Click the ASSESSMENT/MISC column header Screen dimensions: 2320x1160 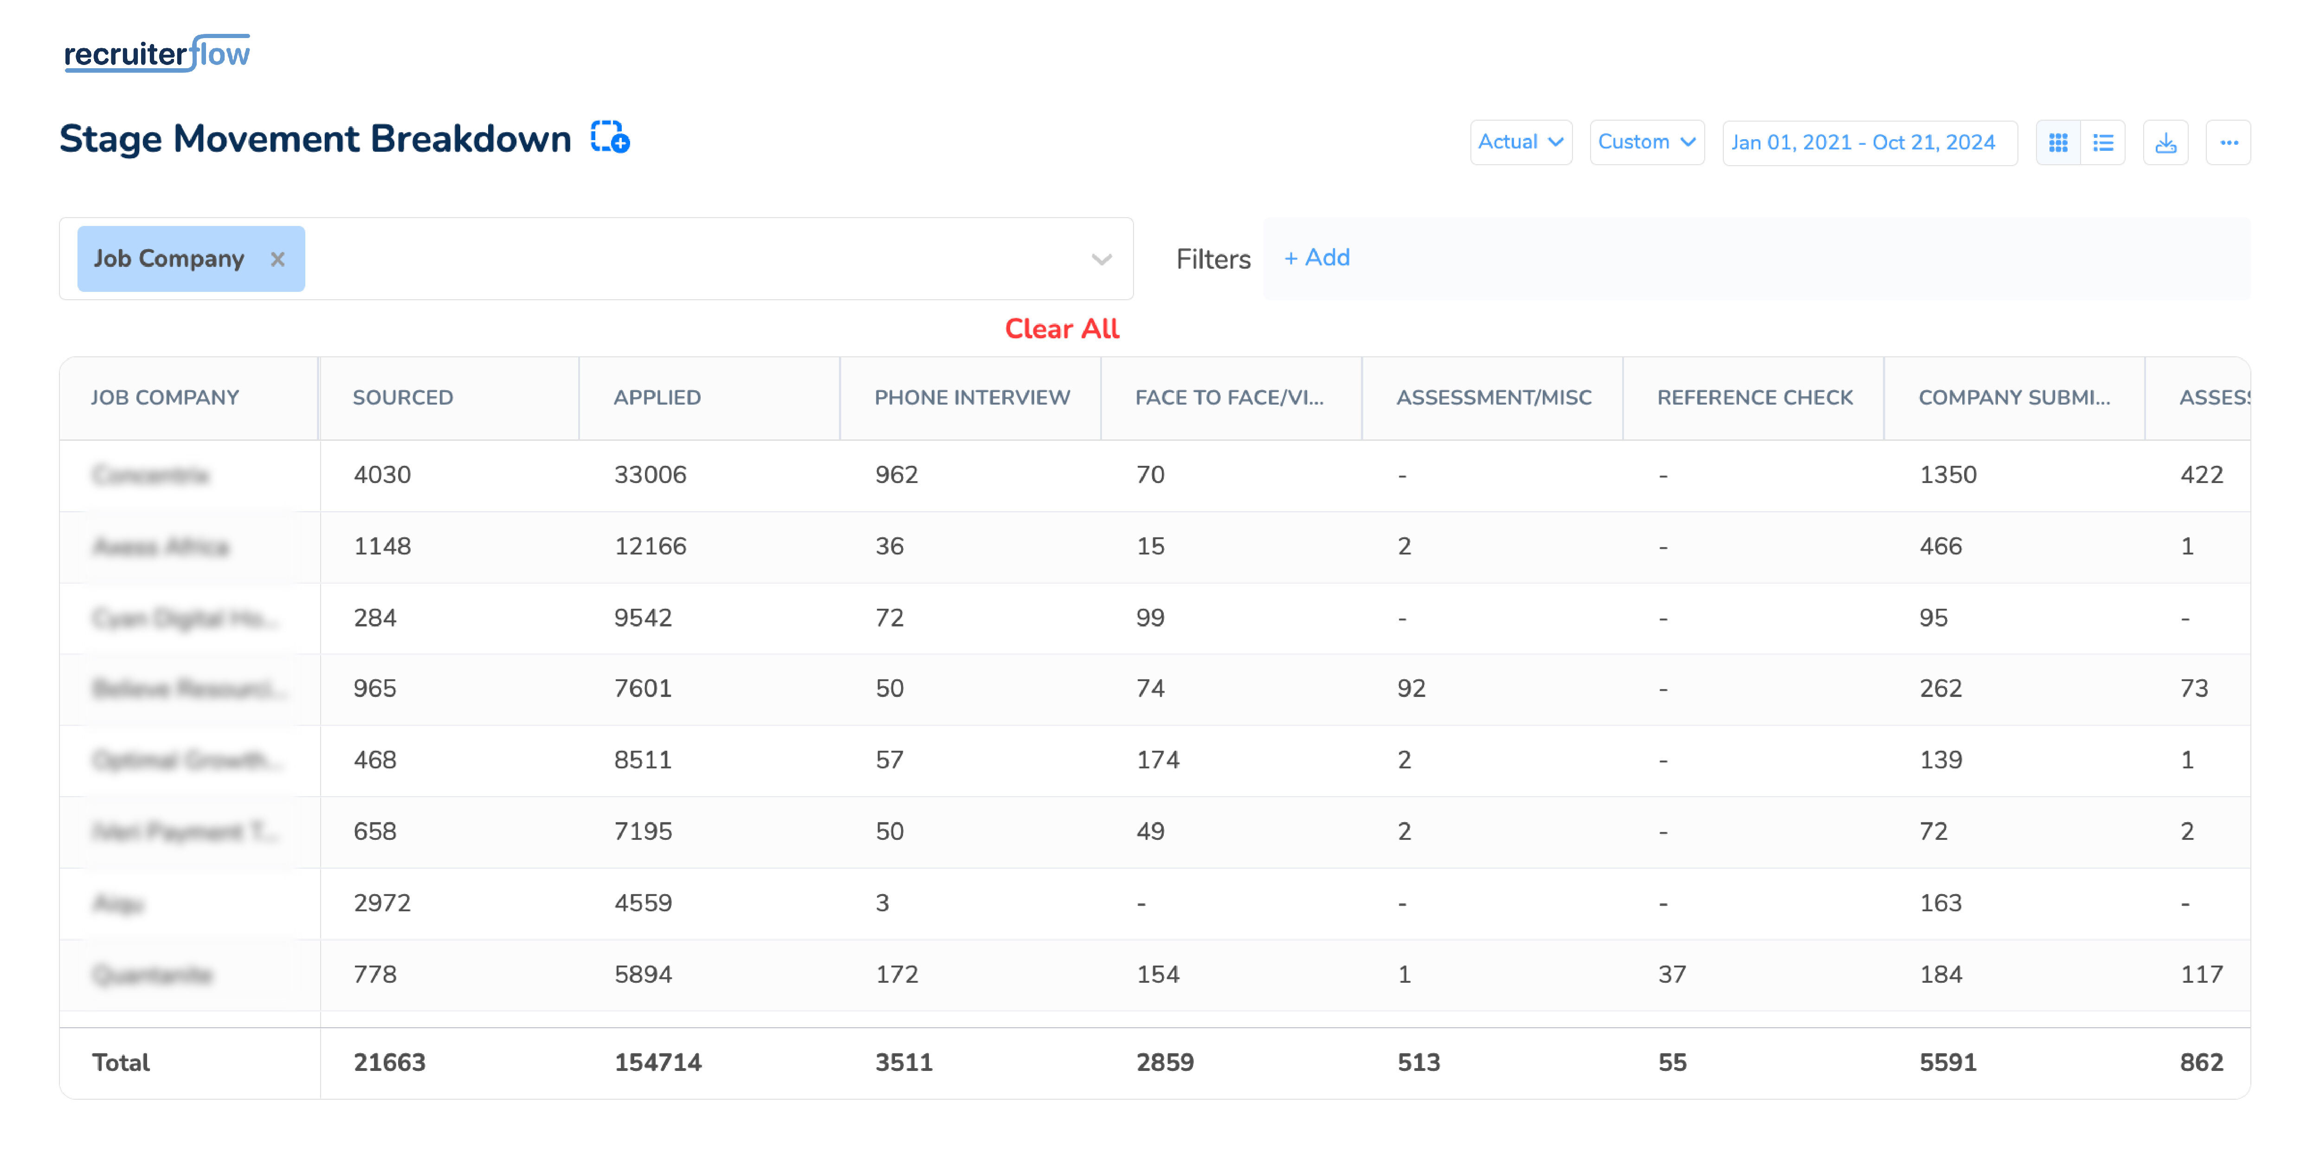coord(1493,397)
